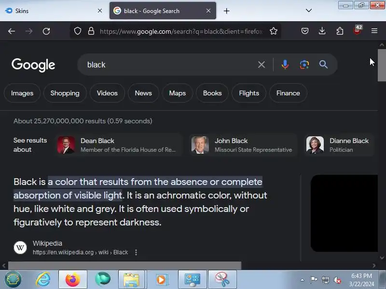The width and height of the screenshot is (386, 289).
Task: Close the Skins tab
Action: [x=100, y=11]
